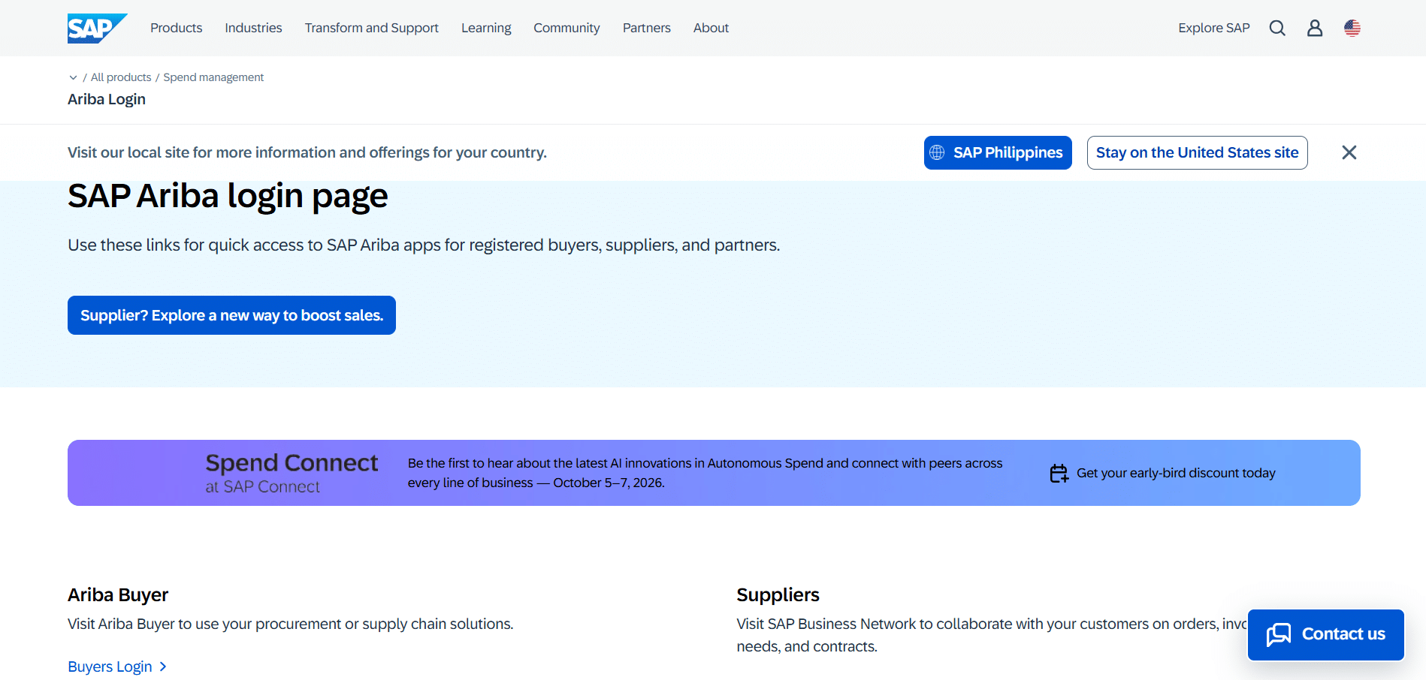Open the Industries menu
This screenshot has width=1426, height=680.
[x=253, y=28]
